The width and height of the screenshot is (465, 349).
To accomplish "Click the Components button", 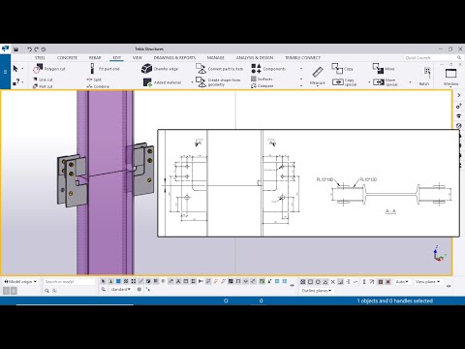I will (268, 69).
